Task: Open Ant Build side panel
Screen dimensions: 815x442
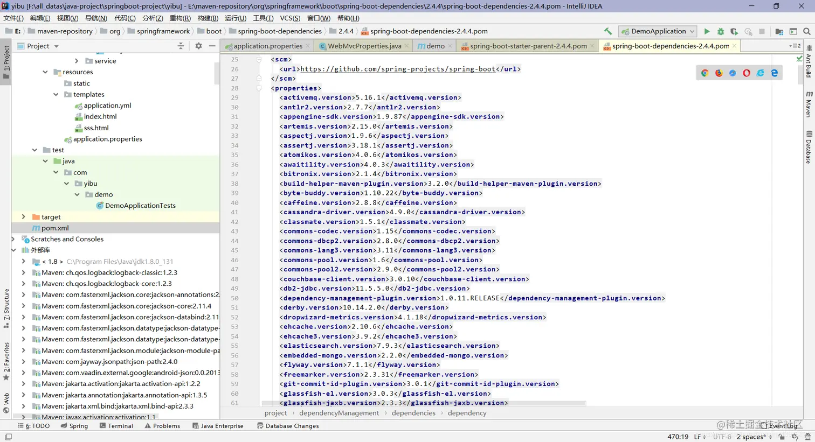Action: [x=809, y=61]
